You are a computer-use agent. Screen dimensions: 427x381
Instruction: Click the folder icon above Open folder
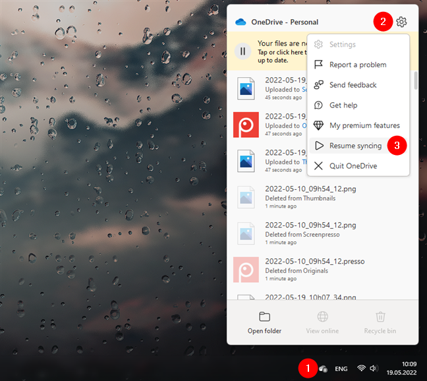(x=264, y=316)
